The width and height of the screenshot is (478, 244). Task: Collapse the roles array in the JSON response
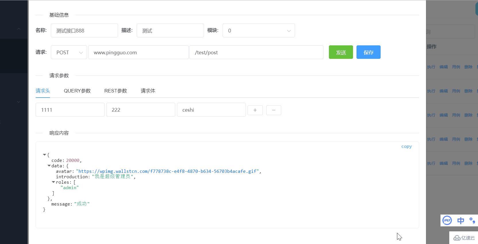(53, 182)
